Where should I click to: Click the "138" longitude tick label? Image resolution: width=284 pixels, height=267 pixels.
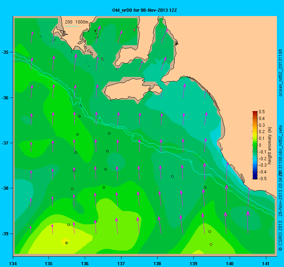click(x=157, y=263)
